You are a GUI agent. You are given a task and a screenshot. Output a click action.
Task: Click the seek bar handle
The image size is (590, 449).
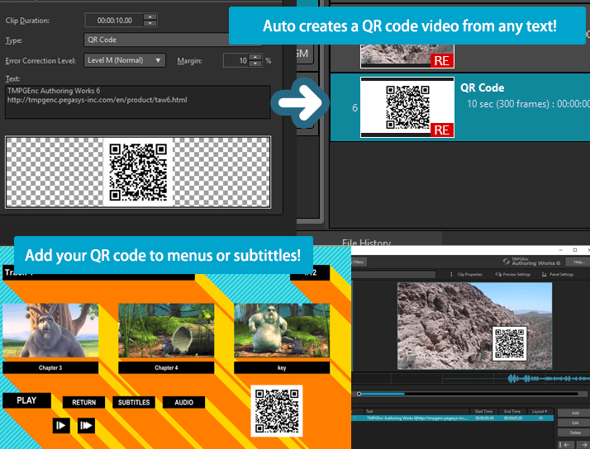359,394
